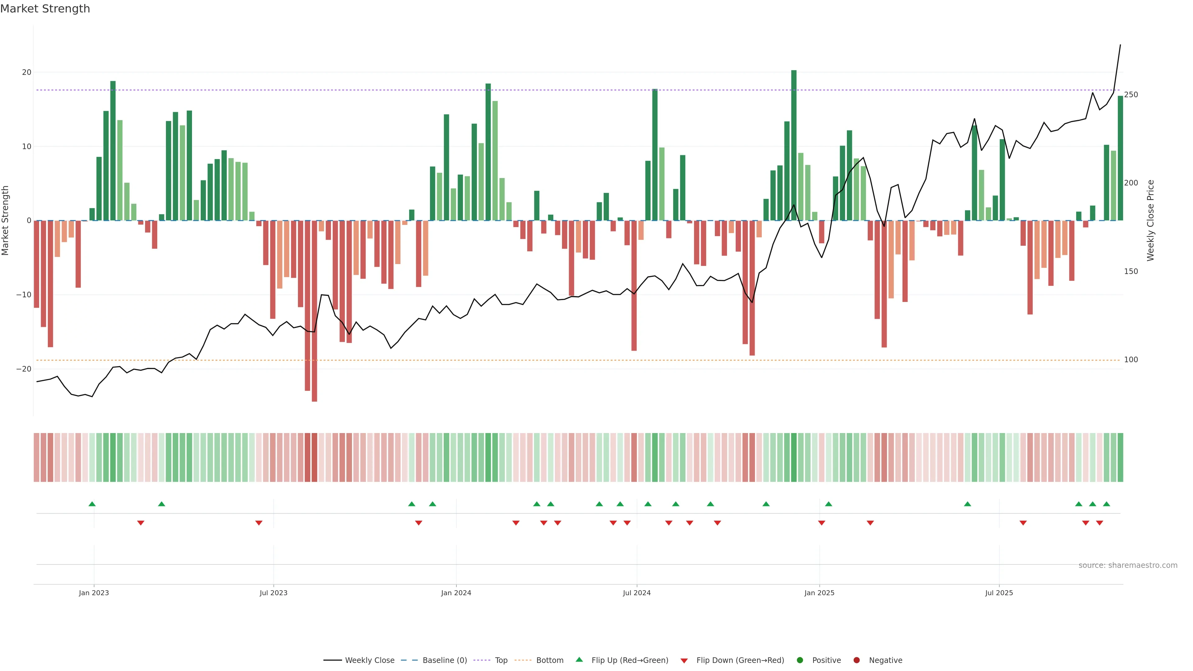Click the Jan 2023 x-axis label
The width and height of the screenshot is (1193, 671).
pos(94,593)
